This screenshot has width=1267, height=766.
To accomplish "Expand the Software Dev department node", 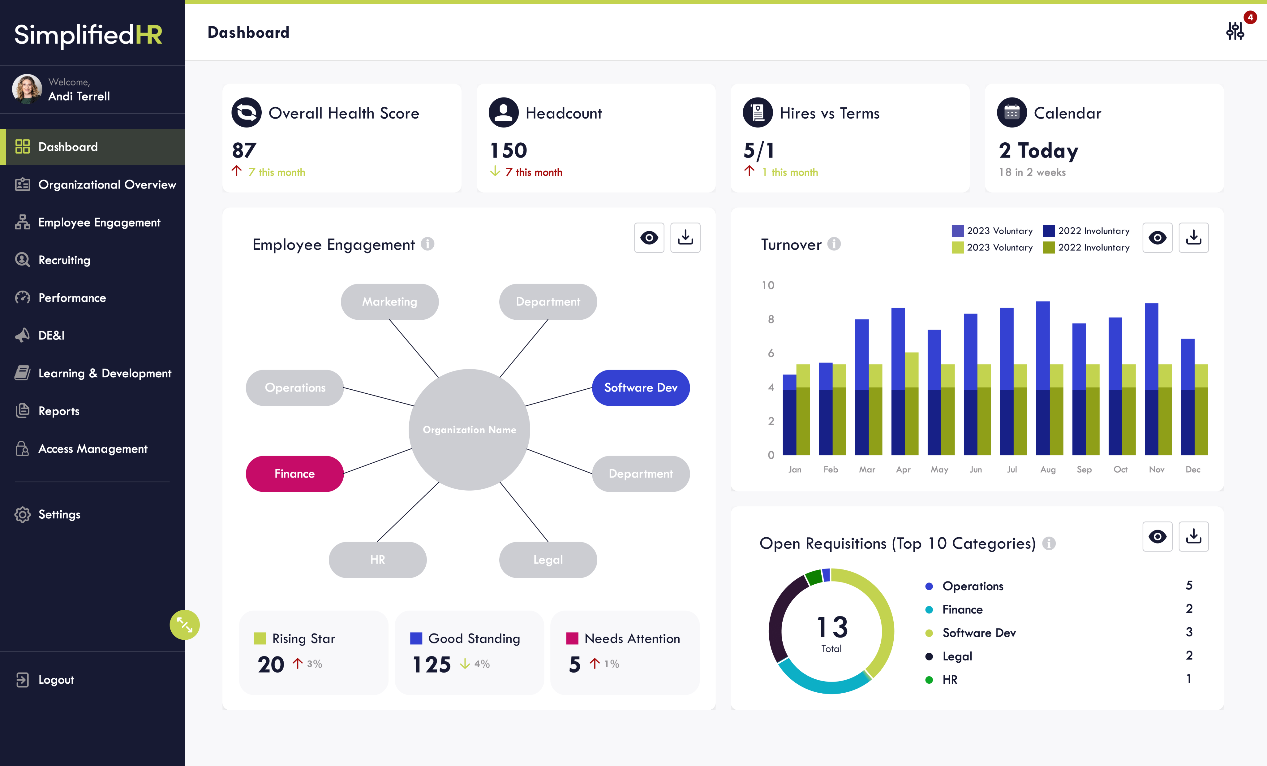I will (640, 388).
